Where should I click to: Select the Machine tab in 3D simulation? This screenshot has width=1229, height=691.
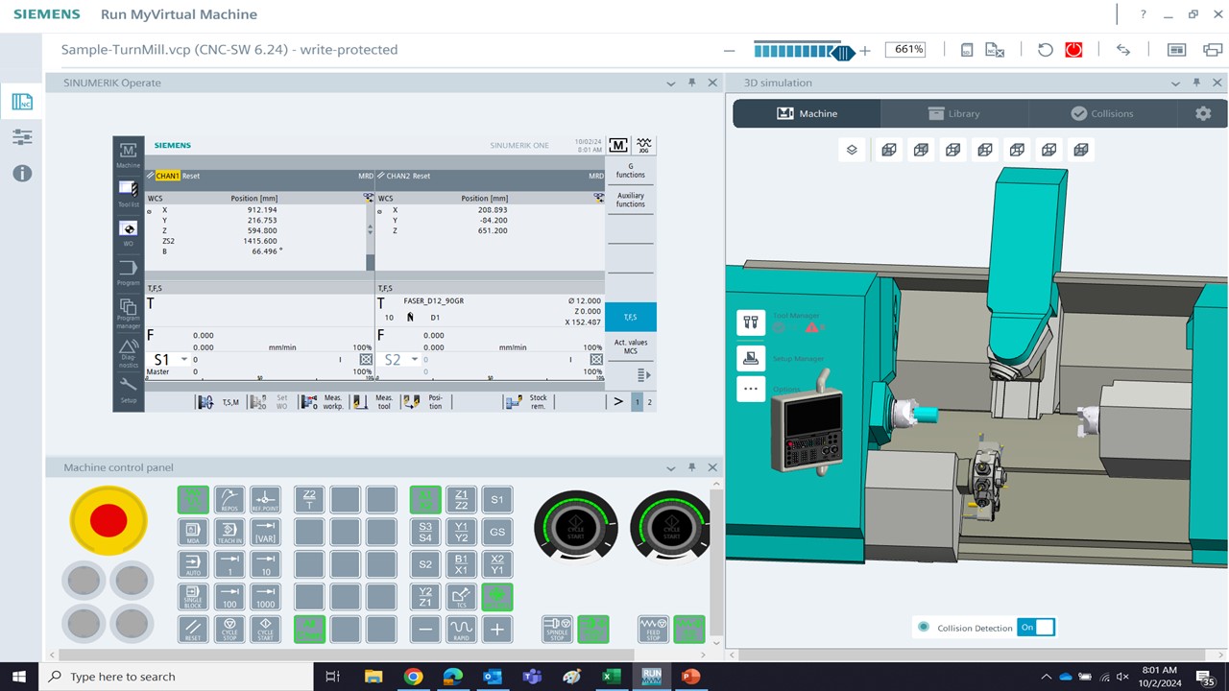coord(807,113)
